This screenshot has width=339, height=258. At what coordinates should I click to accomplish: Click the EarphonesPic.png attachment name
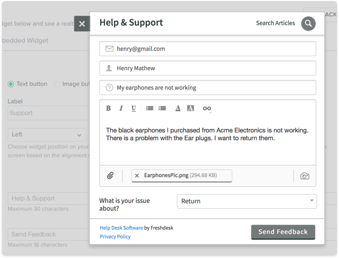pos(166,175)
